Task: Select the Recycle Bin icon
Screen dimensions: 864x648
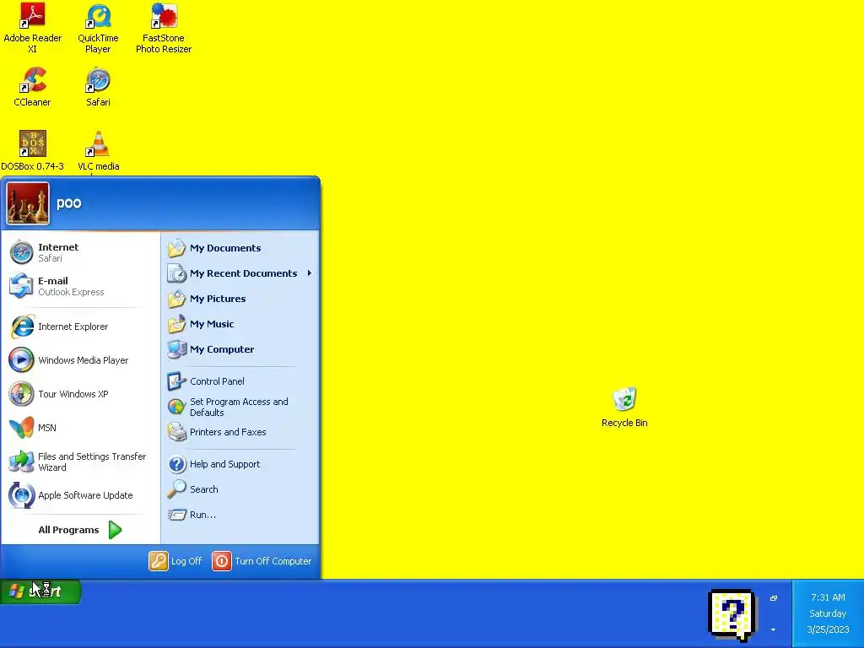Action: click(x=624, y=408)
